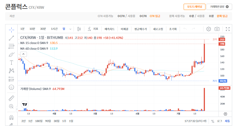Click the 원화 입금 deposit link

click(x=222, y=16)
